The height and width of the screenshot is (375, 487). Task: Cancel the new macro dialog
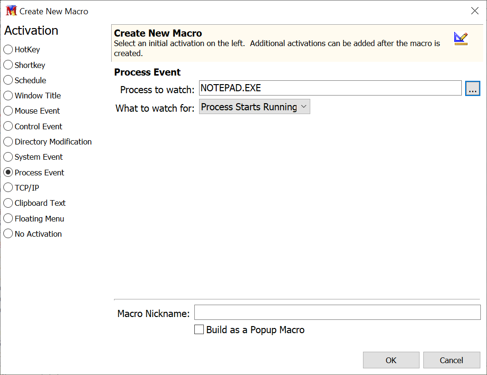451,360
